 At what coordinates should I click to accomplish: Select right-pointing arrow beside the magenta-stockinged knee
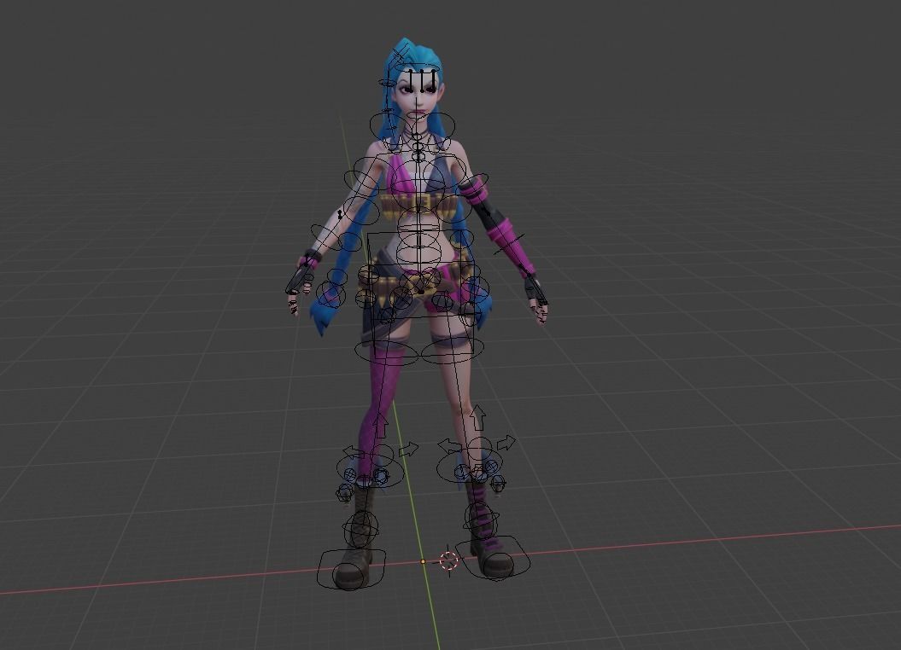pos(408,449)
